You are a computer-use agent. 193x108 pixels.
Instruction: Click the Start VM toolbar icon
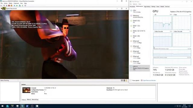point(4,5)
